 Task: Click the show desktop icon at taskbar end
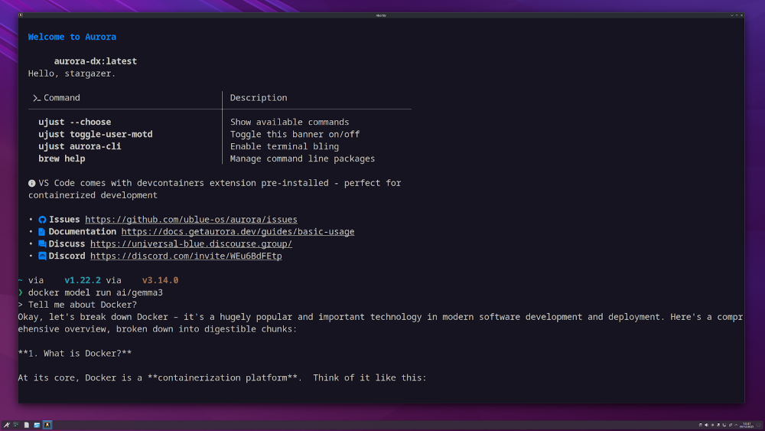point(760,425)
